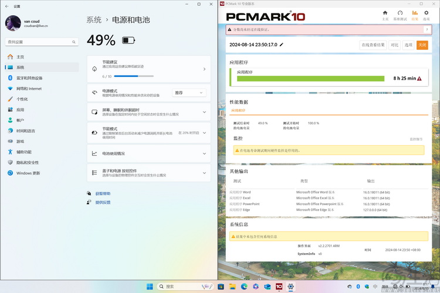Screen dimensions: 440x293
Task: Open PCMark 10 结果 results tab
Action: pos(415,15)
